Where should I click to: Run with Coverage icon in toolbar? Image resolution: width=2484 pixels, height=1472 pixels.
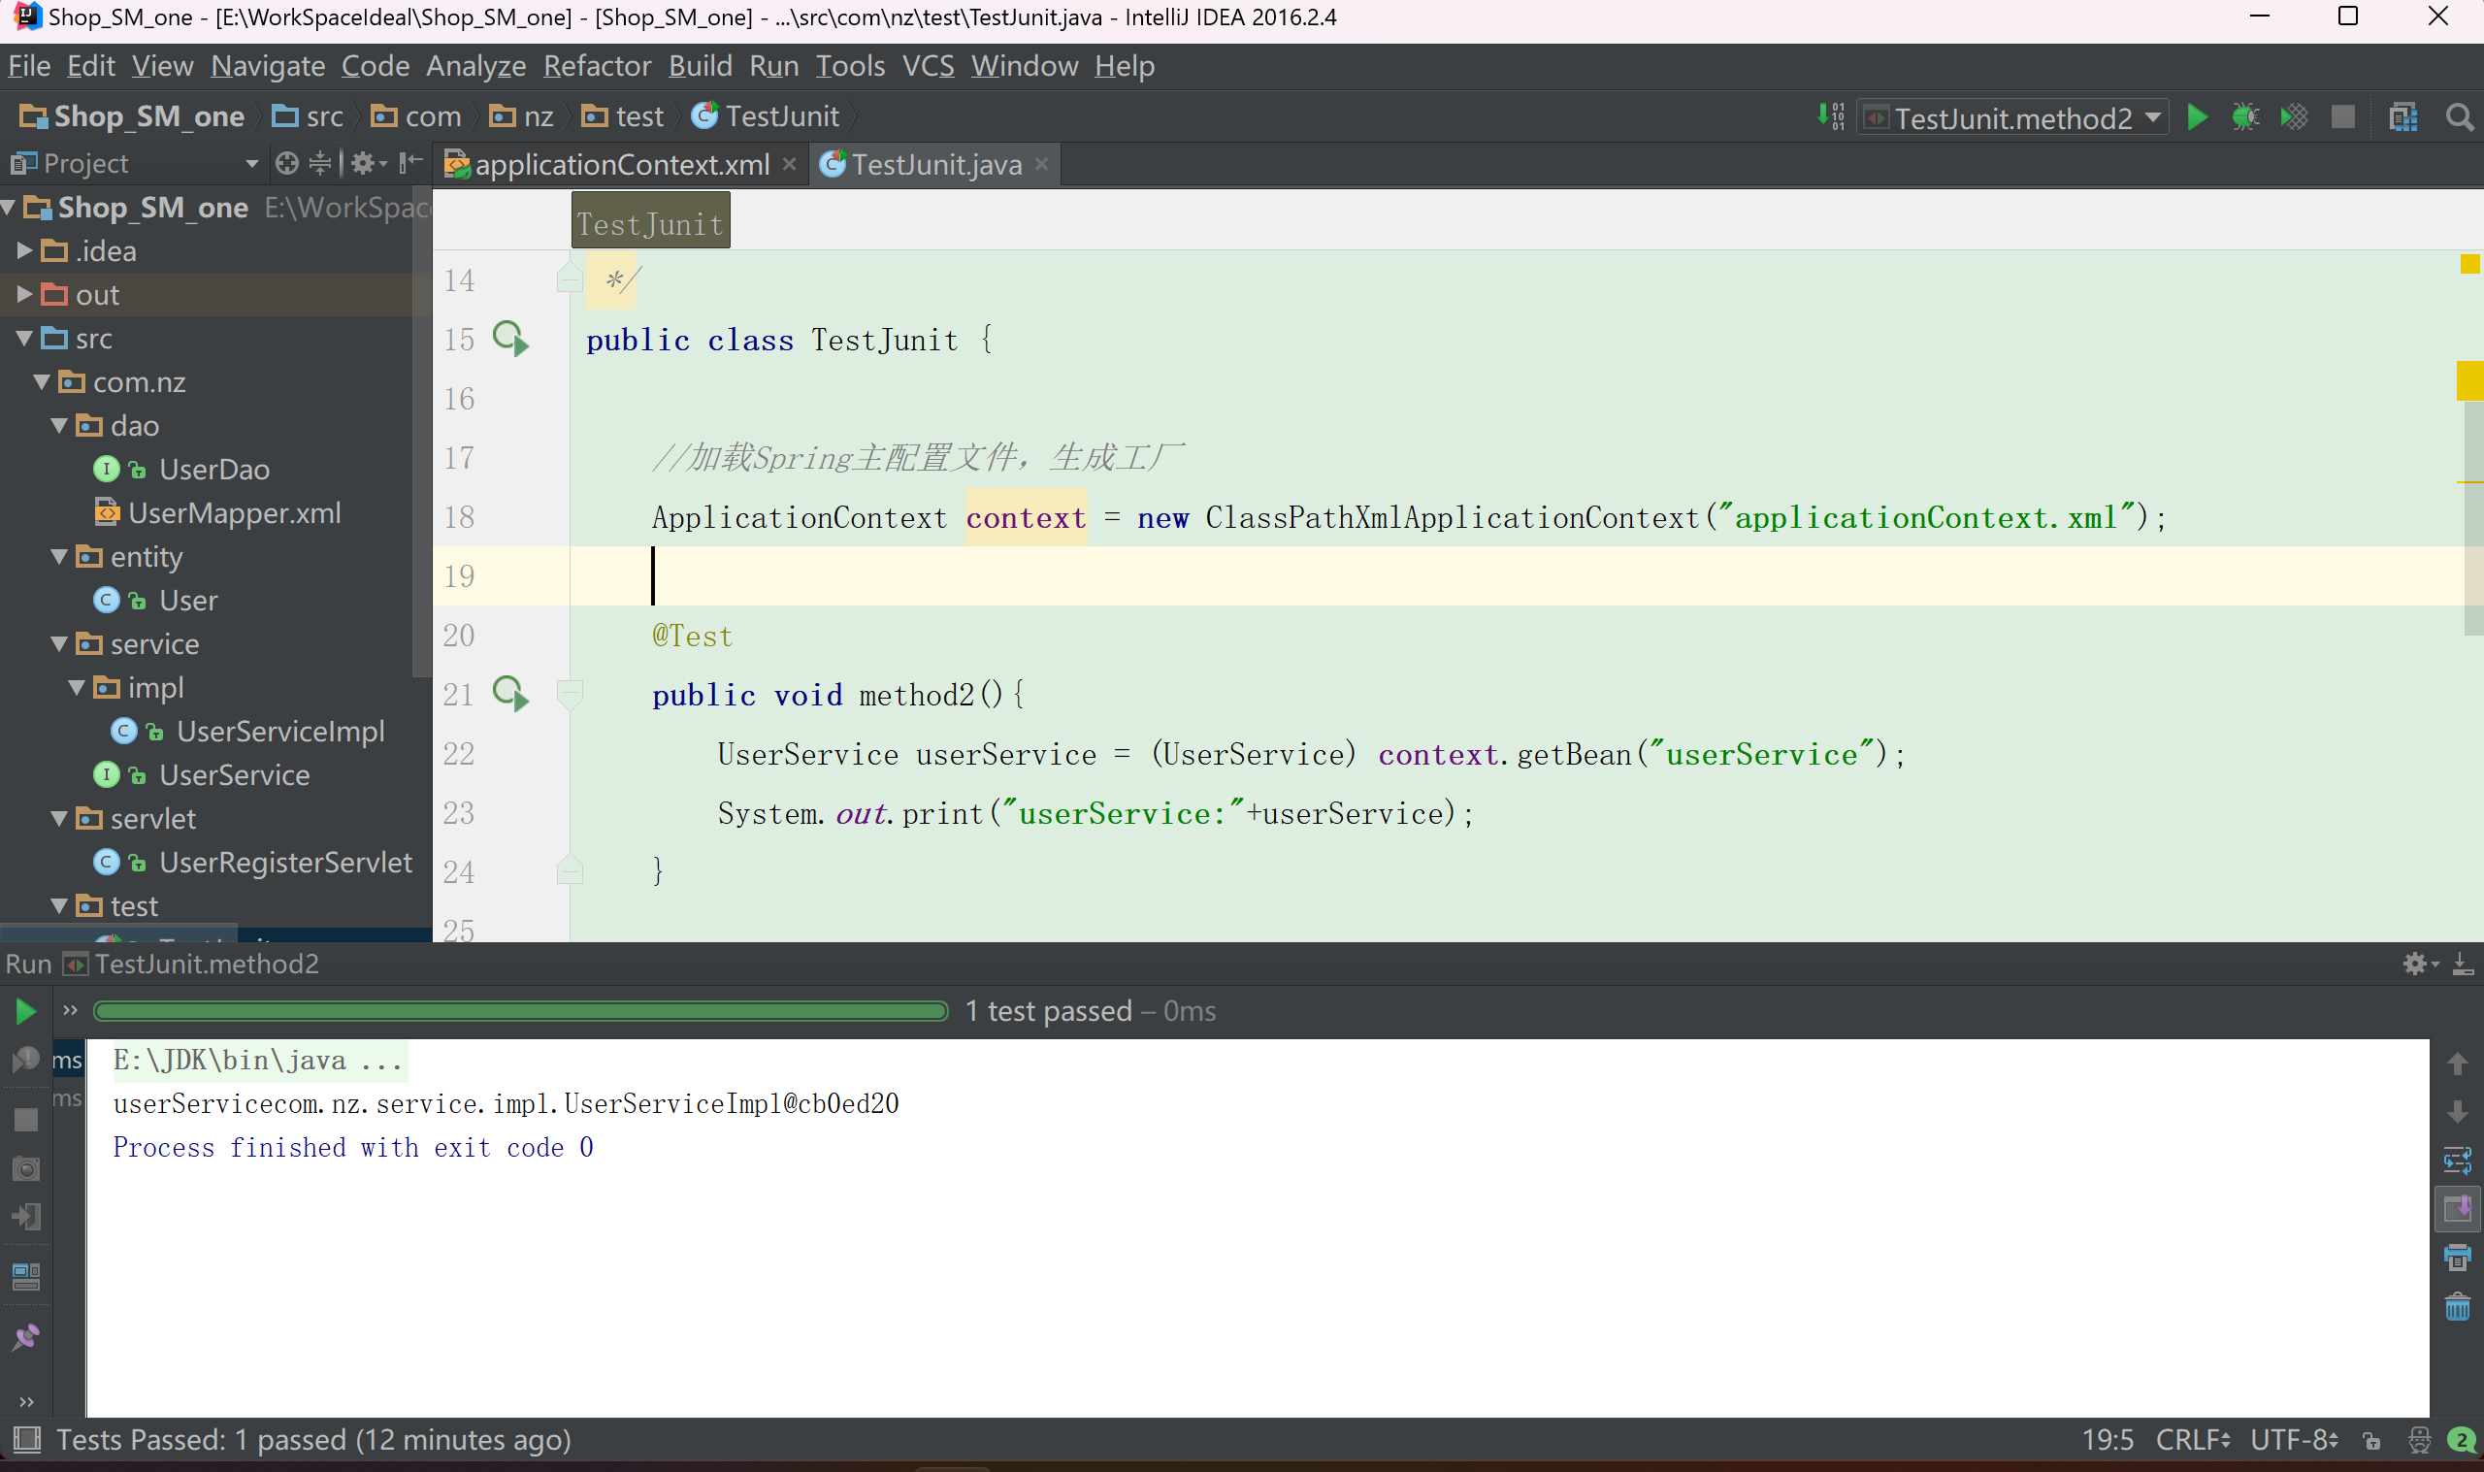2294,118
